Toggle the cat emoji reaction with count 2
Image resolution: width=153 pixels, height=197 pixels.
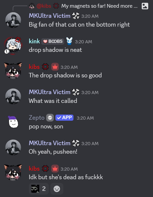39,189
